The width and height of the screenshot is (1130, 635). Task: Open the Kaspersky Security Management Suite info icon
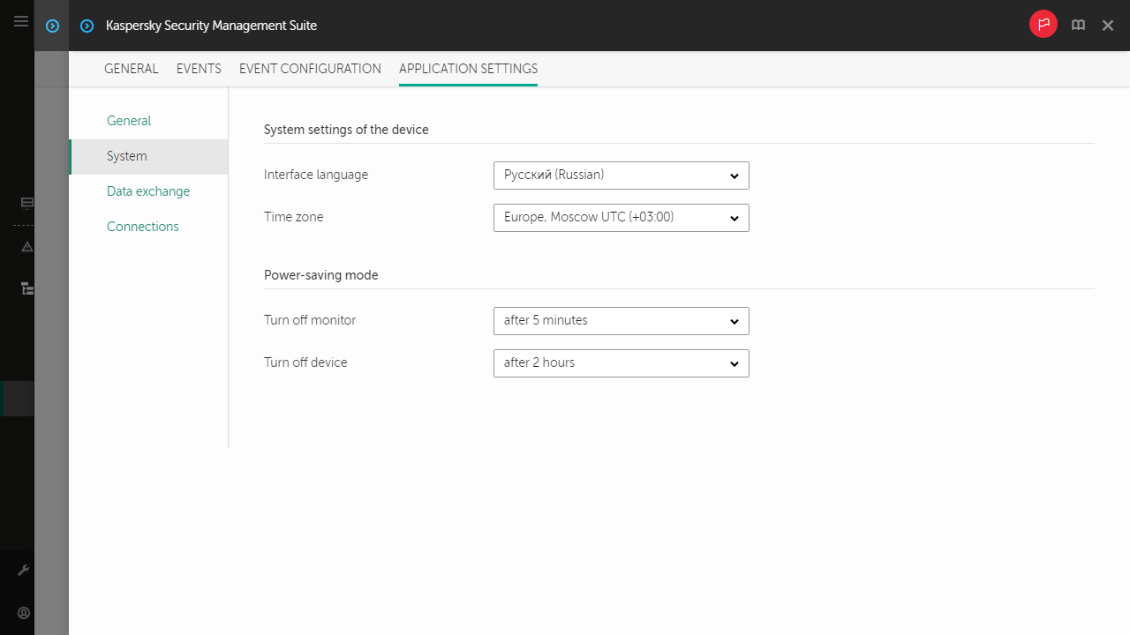click(87, 26)
